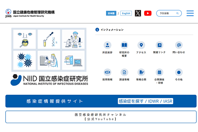
Task: Open the X (Twitter) social link
Action: (138, 13)
